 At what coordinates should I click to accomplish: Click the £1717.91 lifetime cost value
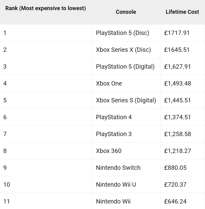[177, 33]
